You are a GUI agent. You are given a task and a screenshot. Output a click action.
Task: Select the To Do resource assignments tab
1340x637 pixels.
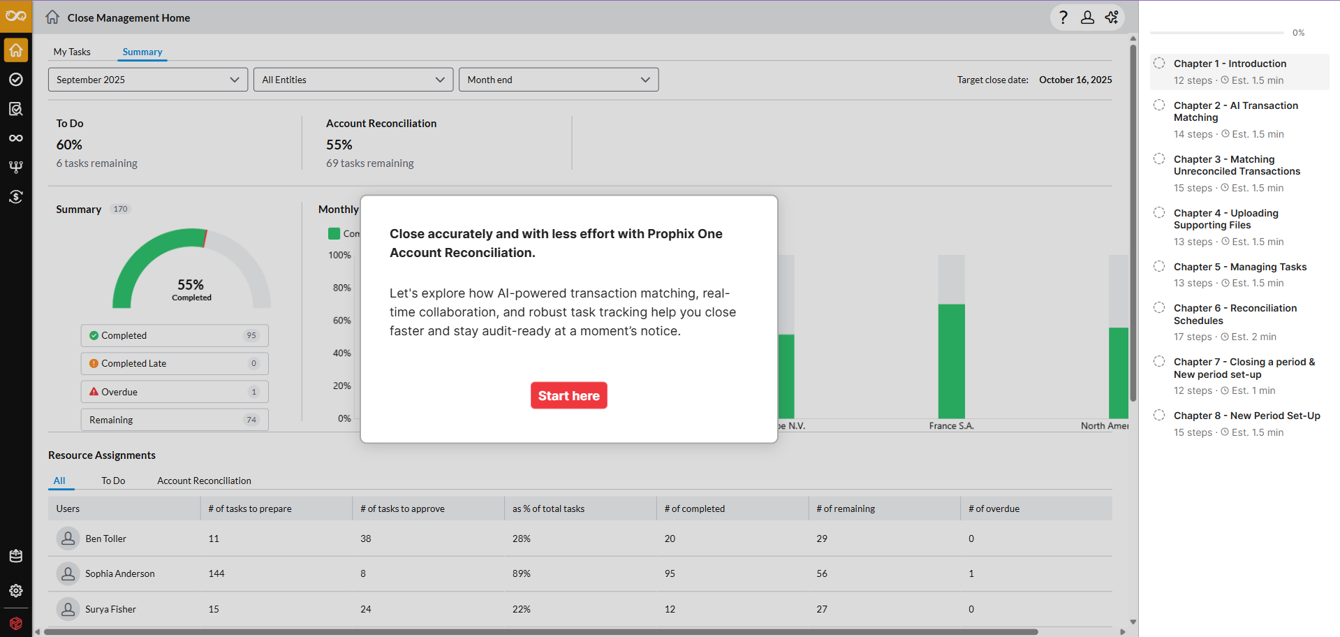(113, 481)
